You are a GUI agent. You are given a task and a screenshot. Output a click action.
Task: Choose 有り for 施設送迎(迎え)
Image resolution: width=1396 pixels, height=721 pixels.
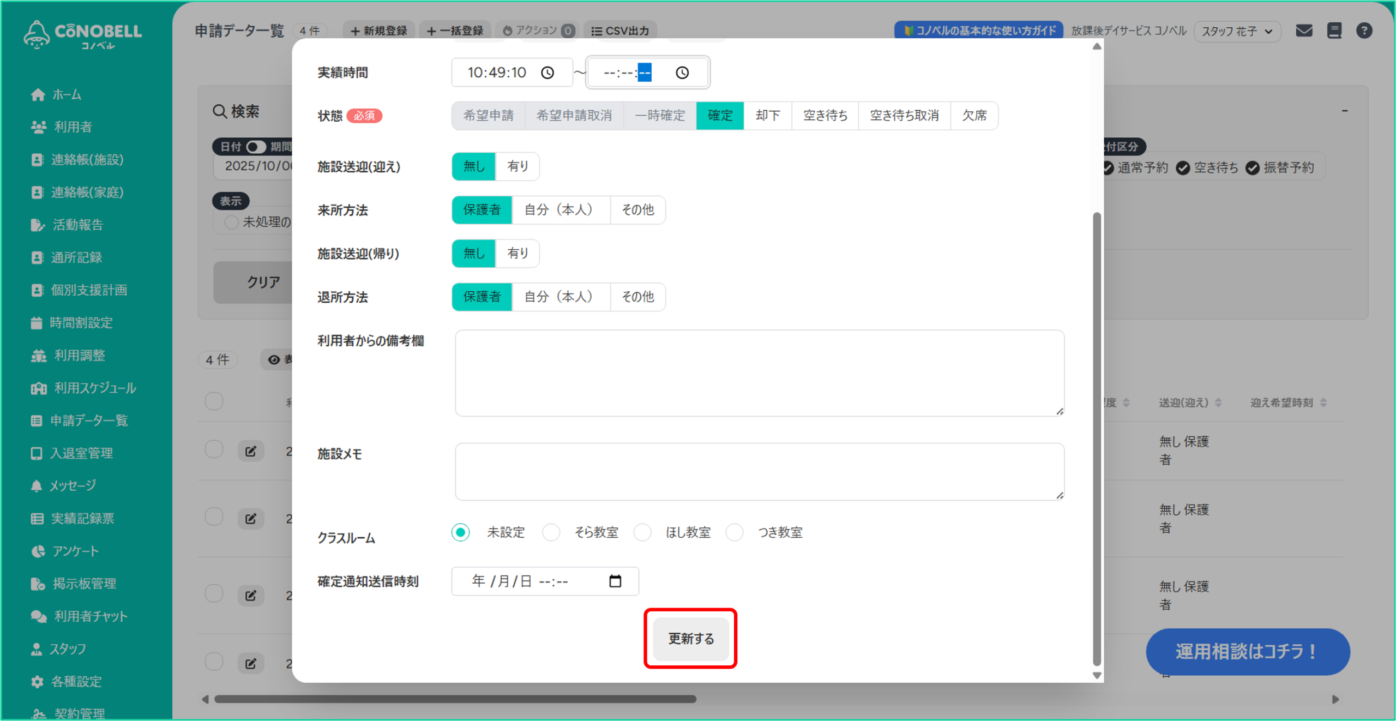coord(517,166)
